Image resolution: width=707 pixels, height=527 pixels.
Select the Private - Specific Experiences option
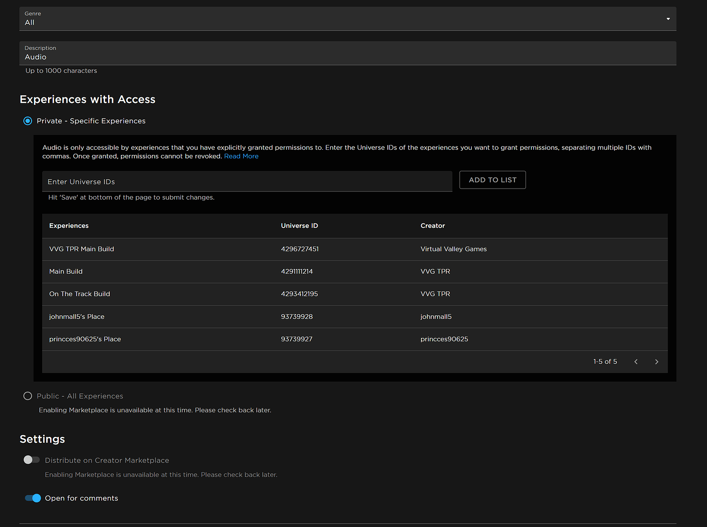27,121
